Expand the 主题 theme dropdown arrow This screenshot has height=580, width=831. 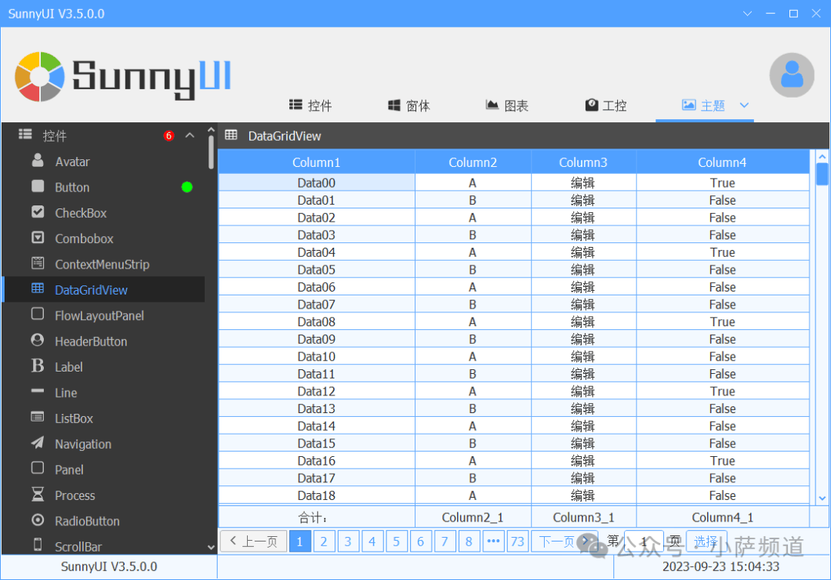744,105
